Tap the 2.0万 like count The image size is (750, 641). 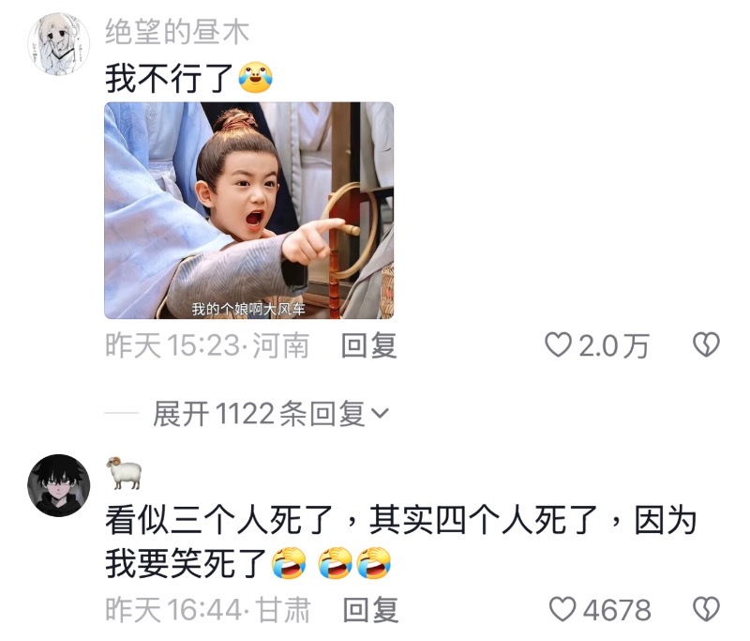[x=614, y=345]
